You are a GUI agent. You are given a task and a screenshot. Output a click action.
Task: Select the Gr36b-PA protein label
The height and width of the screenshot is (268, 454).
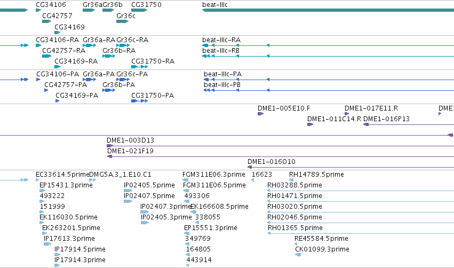coord(119,85)
